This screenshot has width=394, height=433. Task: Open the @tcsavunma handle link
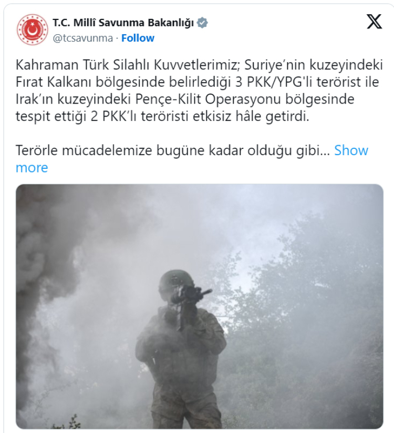point(82,38)
